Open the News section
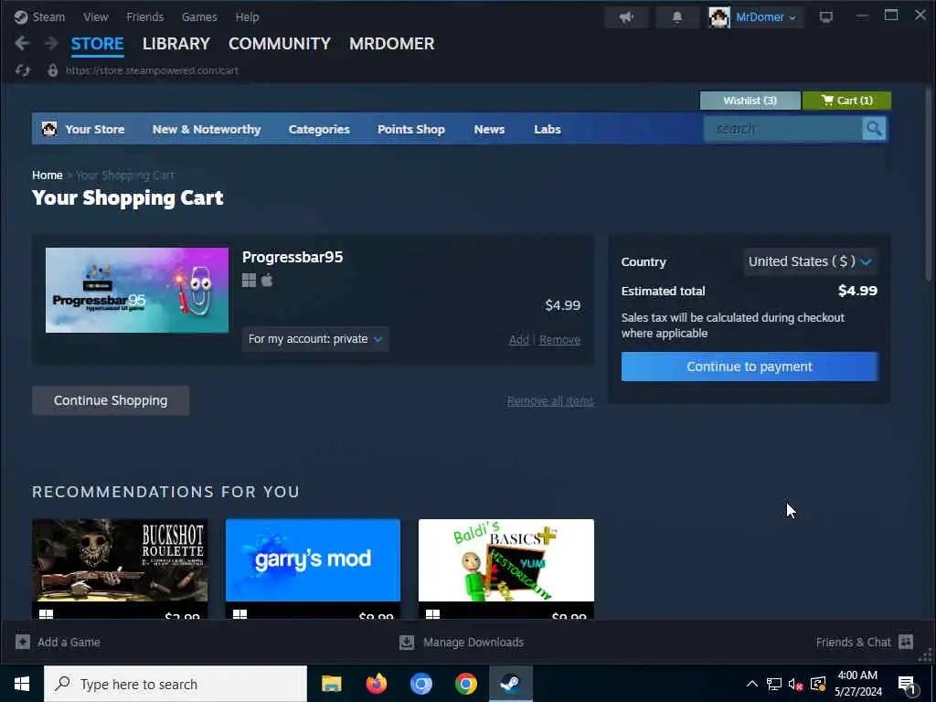 [x=490, y=129]
